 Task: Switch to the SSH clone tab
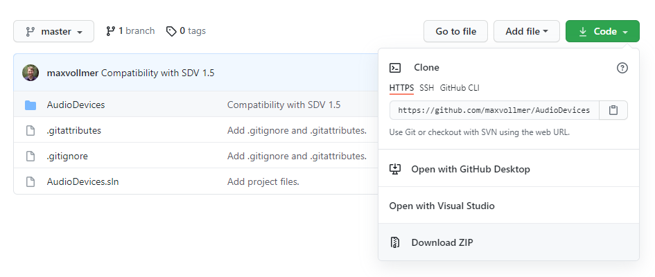(x=426, y=88)
